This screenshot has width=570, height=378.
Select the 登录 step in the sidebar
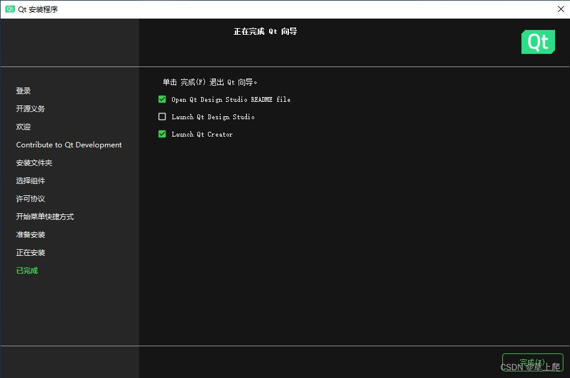coord(23,90)
